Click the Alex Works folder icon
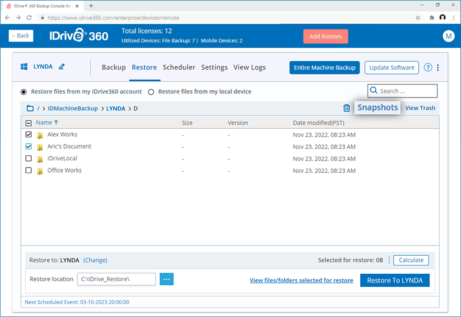The height and width of the screenshot is (317, 461). click(40, 135)
